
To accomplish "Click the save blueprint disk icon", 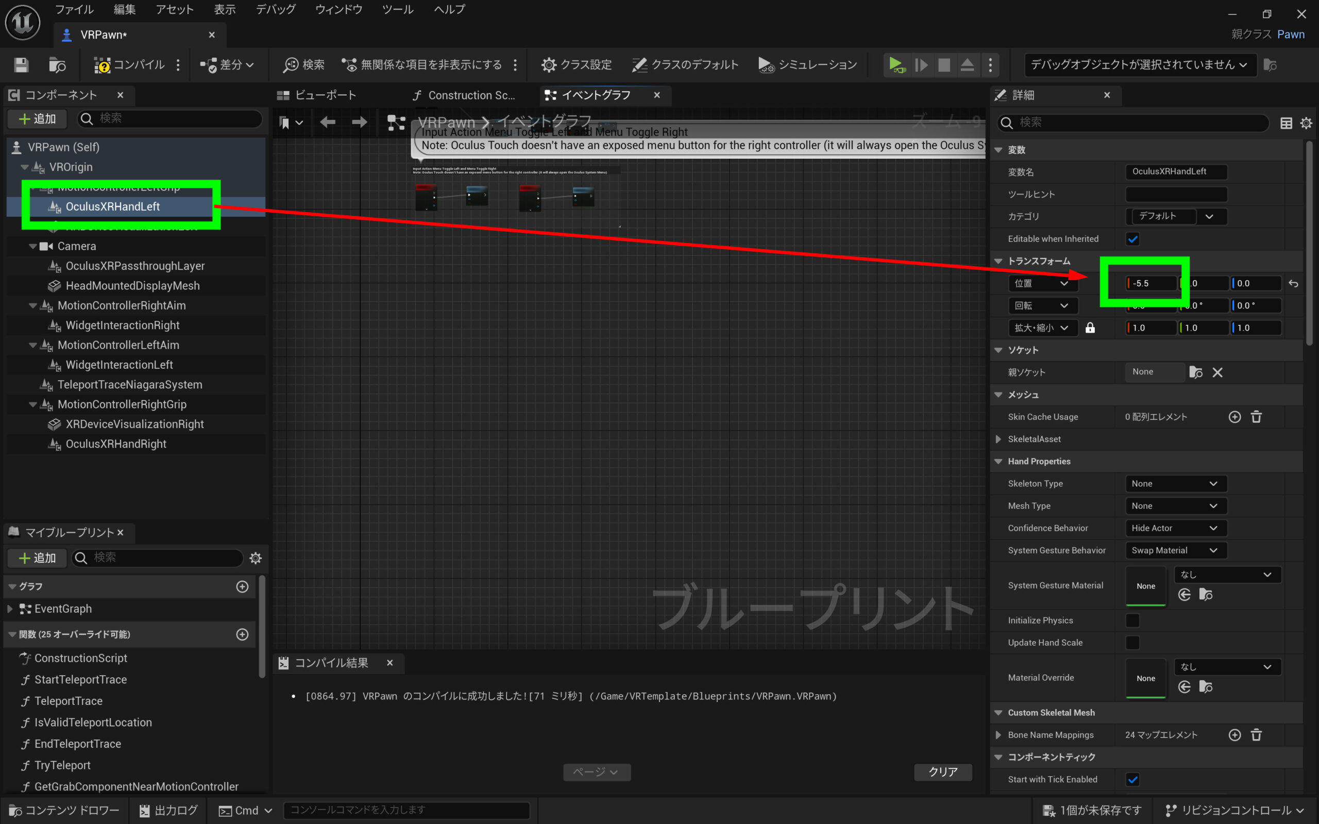I will click(x=21, y=65).
